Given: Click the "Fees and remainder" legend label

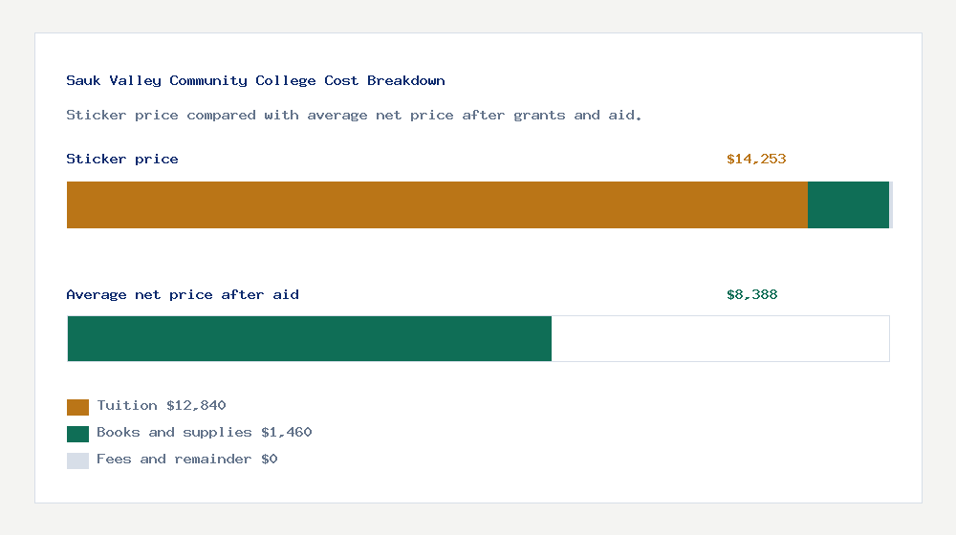Looking at the screenshot, I should click(x=175, y=460).
